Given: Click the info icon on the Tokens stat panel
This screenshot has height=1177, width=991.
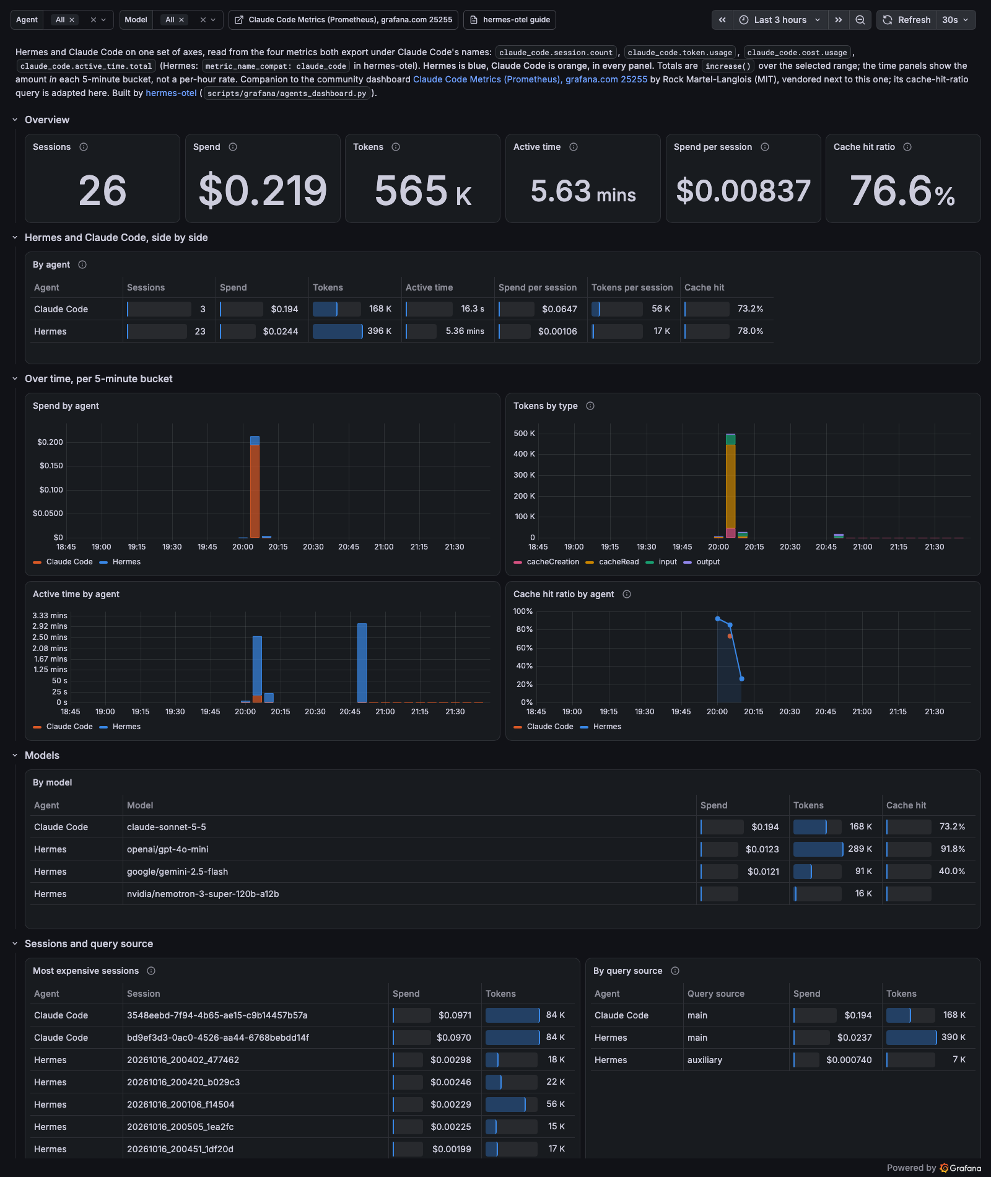Looking at the screenshot, I should point(396,147).
